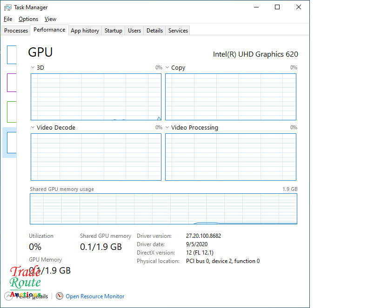Image resolution: width=381 pixels, height=308 pixels.
Task: Open the Video Processing engine dropdown
Action: click(167, 128)
